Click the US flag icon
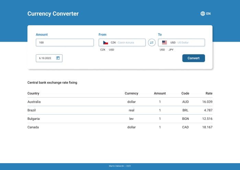The width and height of the screenshot is (240, 170). 165,42
